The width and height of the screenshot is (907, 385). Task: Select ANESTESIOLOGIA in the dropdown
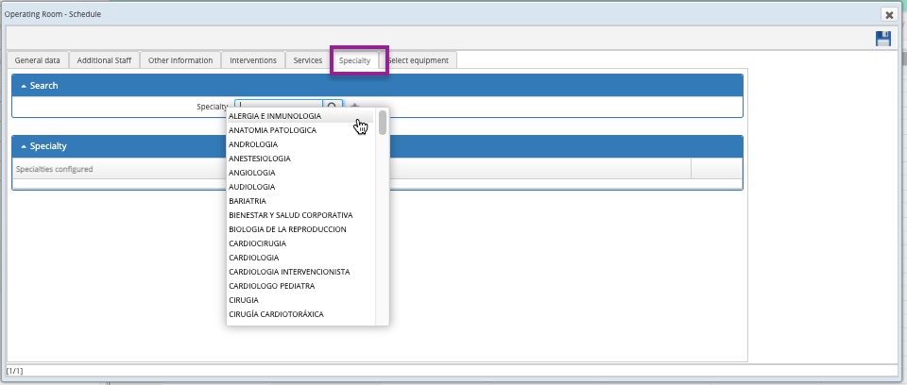point(300,159)
